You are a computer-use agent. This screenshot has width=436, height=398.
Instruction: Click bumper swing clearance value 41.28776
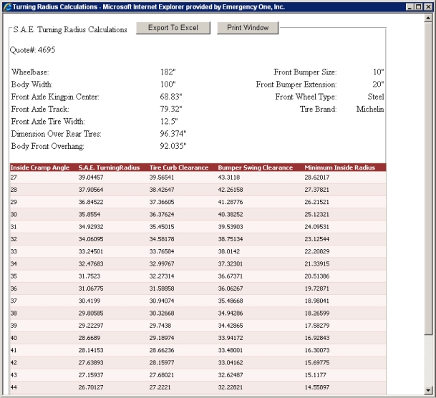[231, 202]
